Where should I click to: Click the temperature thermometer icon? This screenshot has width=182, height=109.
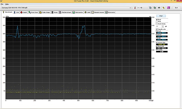pyautogui.click(x=135, y=8)
